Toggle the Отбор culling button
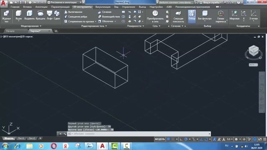Viewport: 267px width, 150px height. 192,16
